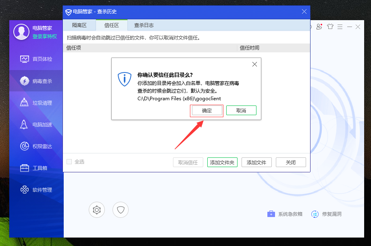Switch to the 查杀日志 tab
The image size is (371, 246).
144,25
